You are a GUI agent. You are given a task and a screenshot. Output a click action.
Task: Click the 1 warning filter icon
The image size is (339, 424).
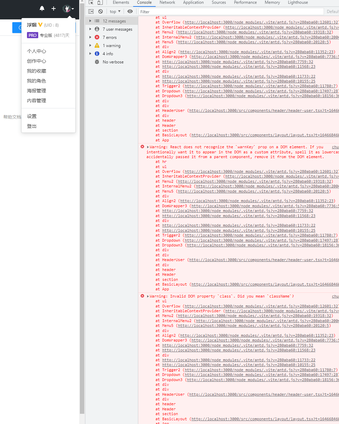click(97, 45)
